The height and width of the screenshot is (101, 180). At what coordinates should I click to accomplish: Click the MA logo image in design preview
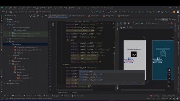point(134,54)
